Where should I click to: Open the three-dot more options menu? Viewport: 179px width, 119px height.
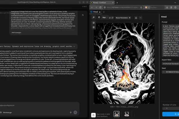pos(141,18)
